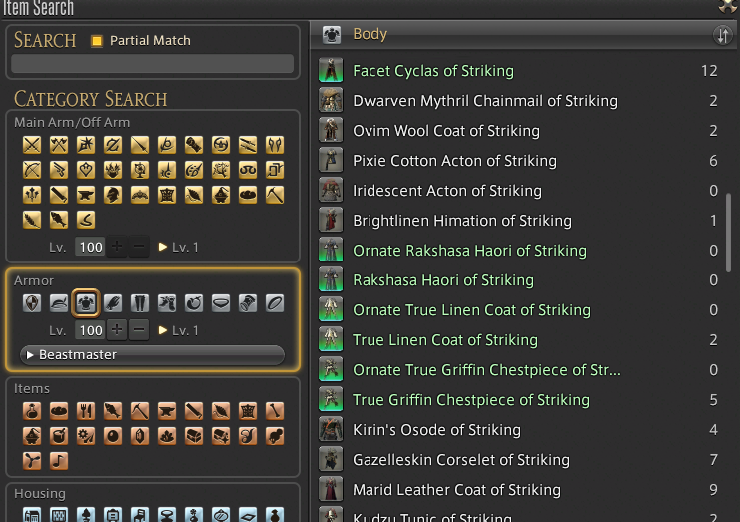
Task: Decrease the Main Arm level with minus
Action: click(139, 247)
